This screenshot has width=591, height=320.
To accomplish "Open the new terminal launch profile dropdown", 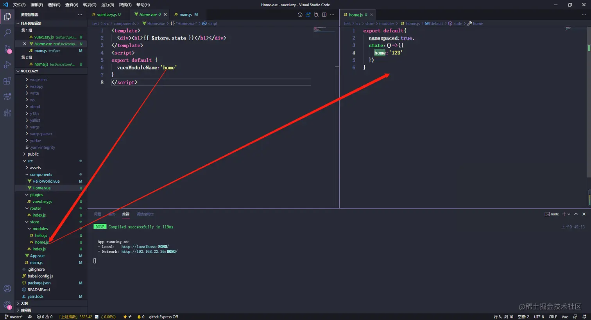I will pos(569,214).
